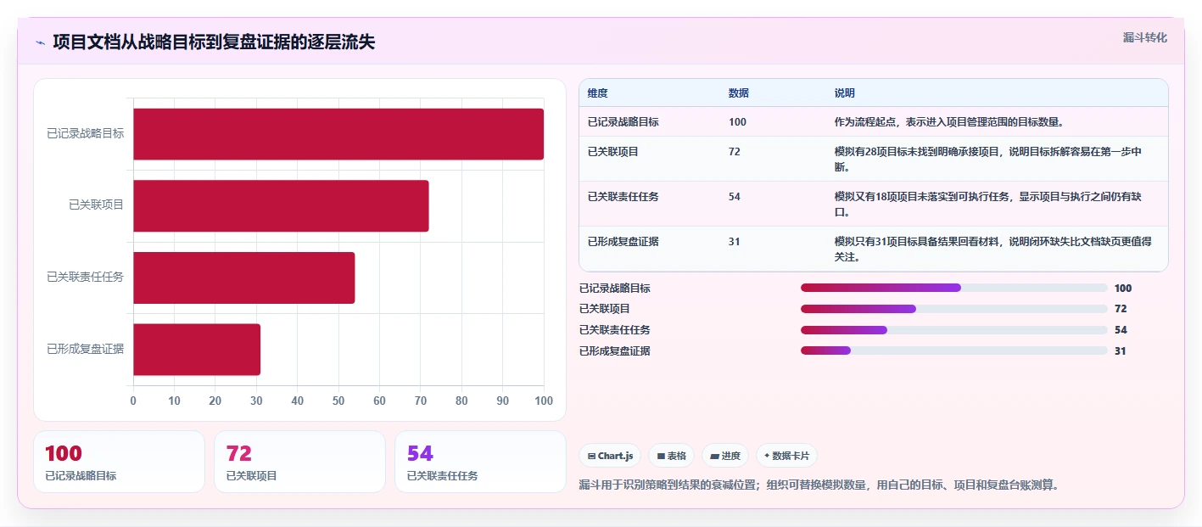Click the table cell 已关联项目
This screenshot has width=1202, height=527.
click(612, 152)
